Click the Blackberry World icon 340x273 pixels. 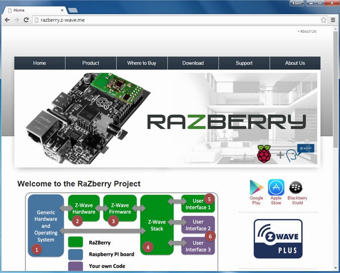click(296, 187)
